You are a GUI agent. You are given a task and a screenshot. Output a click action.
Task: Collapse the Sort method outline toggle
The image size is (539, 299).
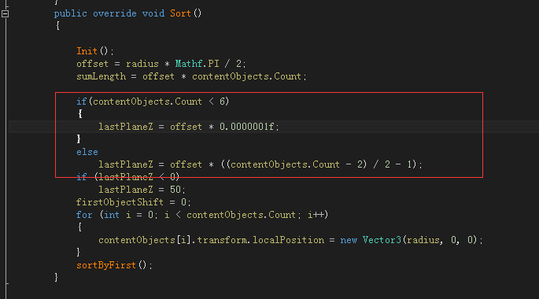(x=6, y=13)
